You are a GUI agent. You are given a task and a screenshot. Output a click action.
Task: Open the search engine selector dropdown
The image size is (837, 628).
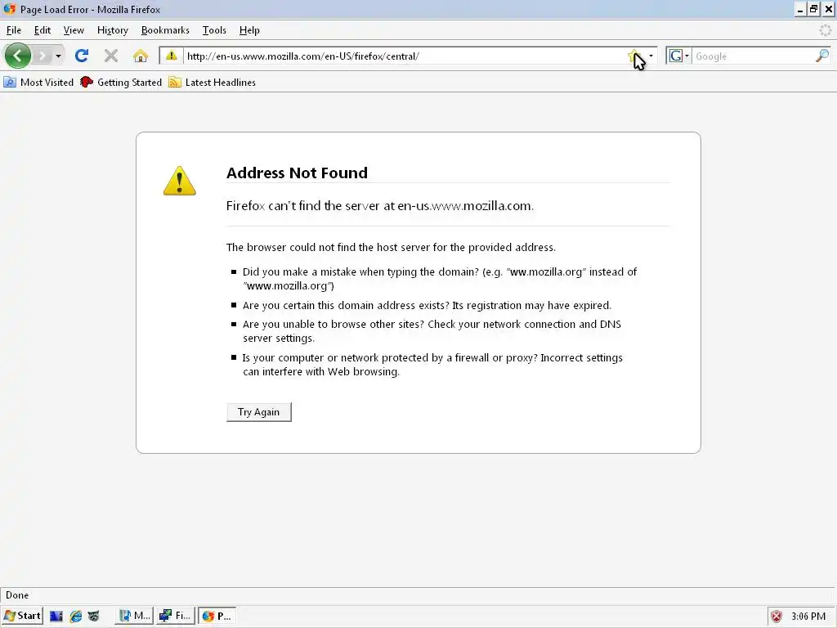pos(679,56)
